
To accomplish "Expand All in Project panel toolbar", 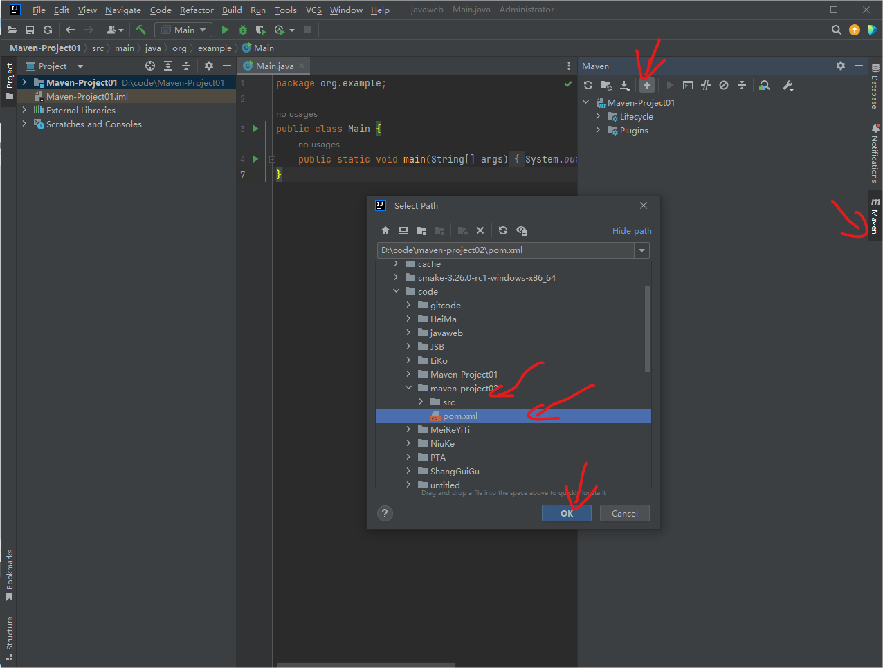I will [168, 66].
